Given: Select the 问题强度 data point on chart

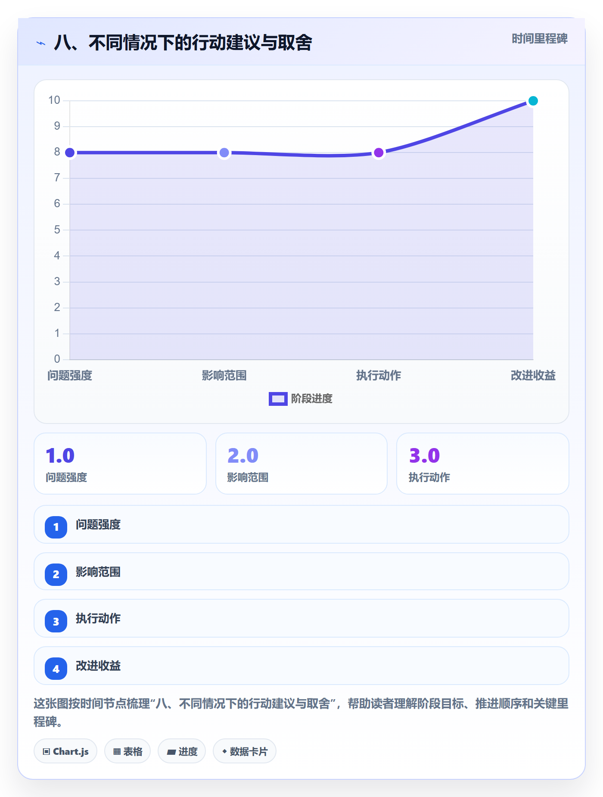Looking at the screenshot, I should (70, 153).
